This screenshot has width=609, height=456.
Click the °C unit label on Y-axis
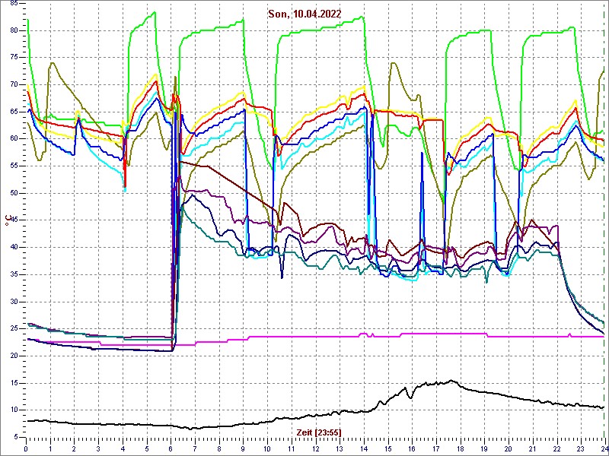[x=8, y=221]
